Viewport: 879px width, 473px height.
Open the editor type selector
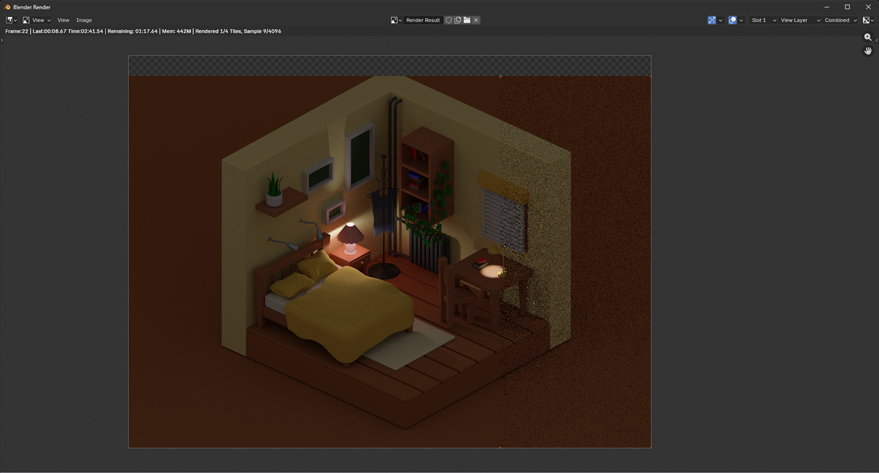pyautogui.click(x=11, y=20)
